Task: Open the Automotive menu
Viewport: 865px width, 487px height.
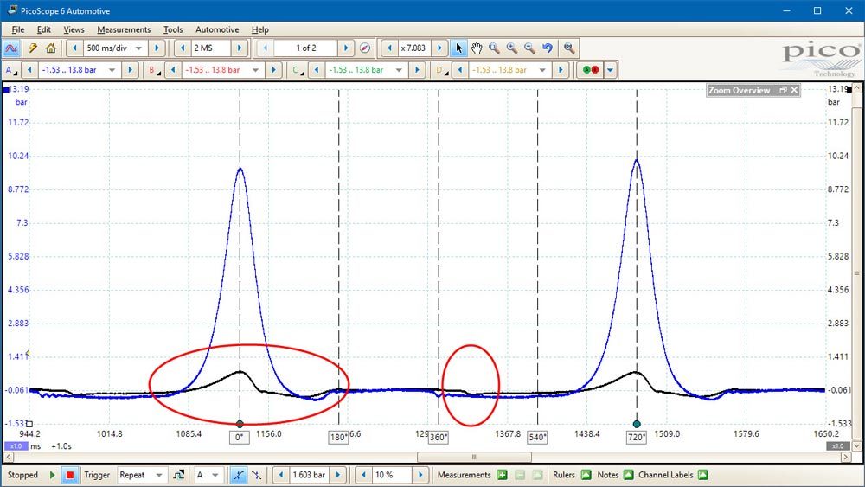Action: 217,29
